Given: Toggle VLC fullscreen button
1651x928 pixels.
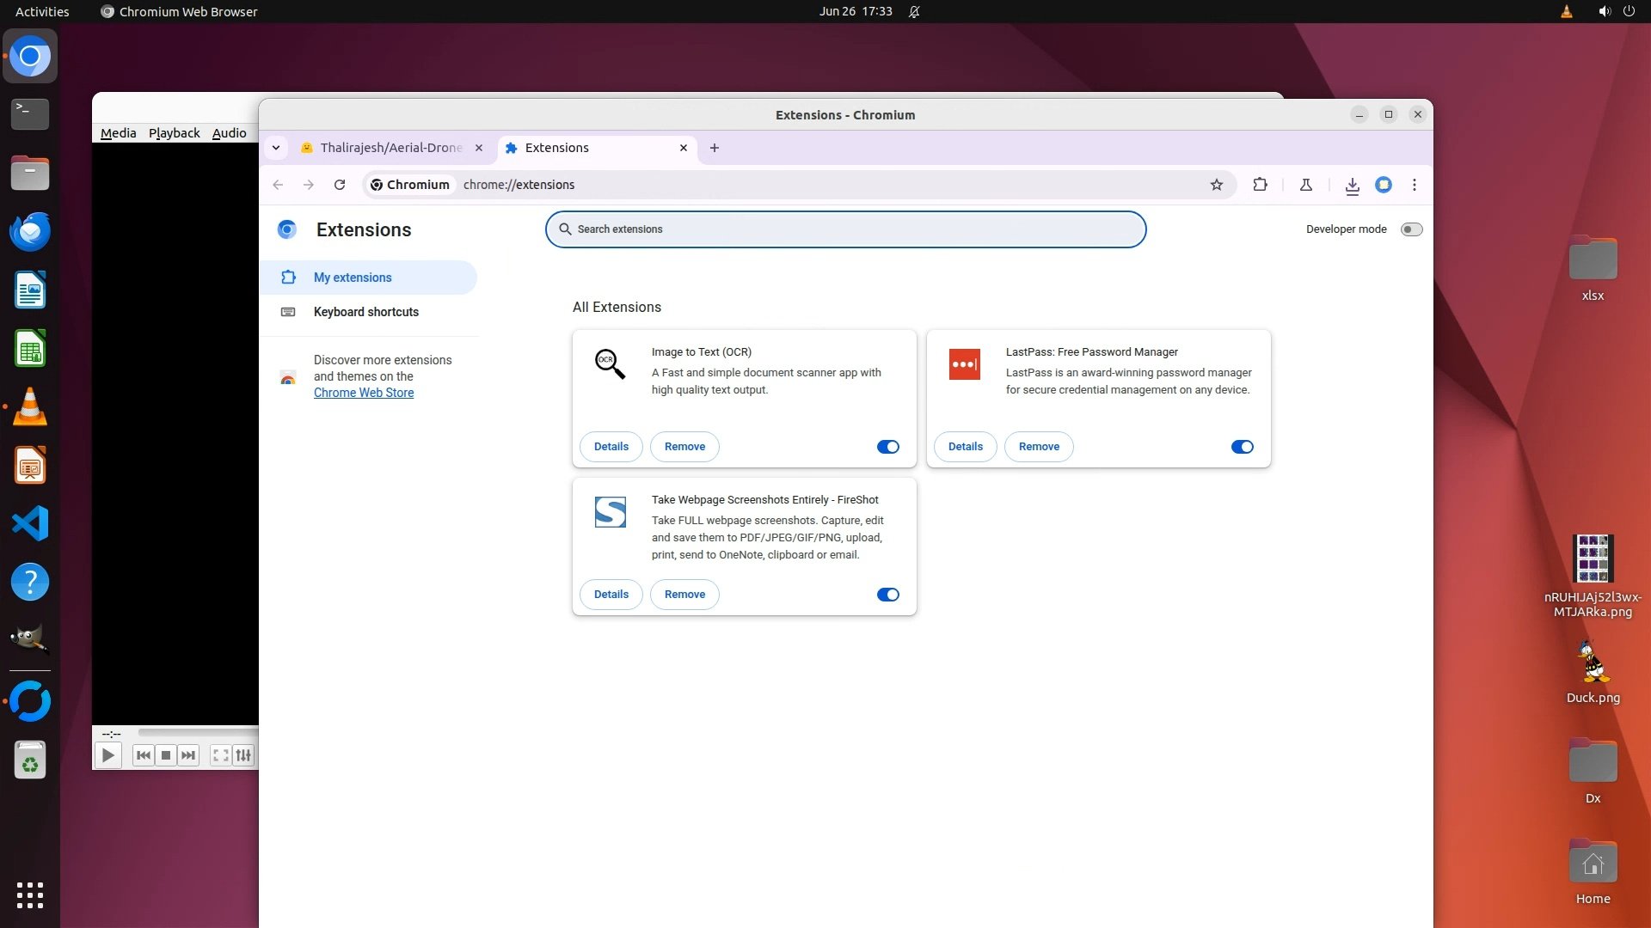Looking at the screenshot, I should pos(220,755).
